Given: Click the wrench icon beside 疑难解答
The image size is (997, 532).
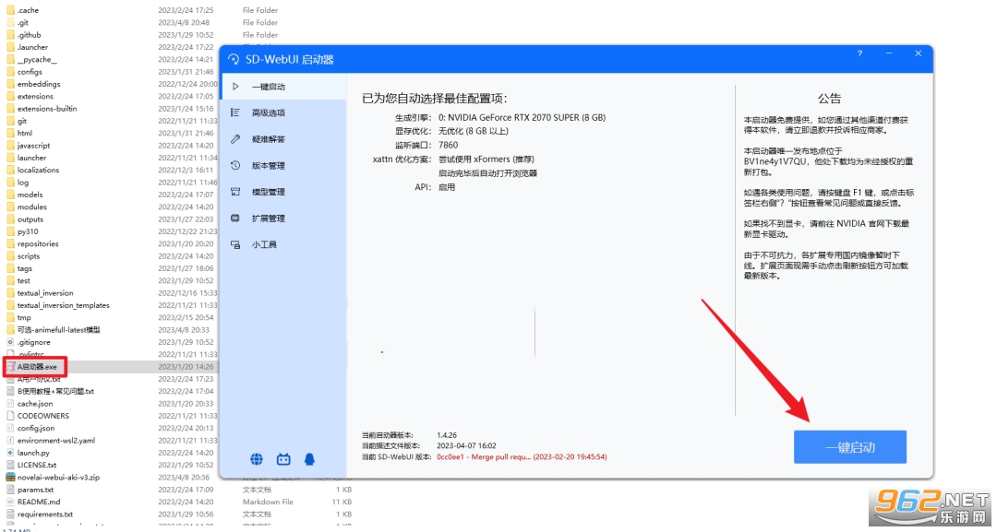Looking at the screenshot, I should [x=235, y=139].
